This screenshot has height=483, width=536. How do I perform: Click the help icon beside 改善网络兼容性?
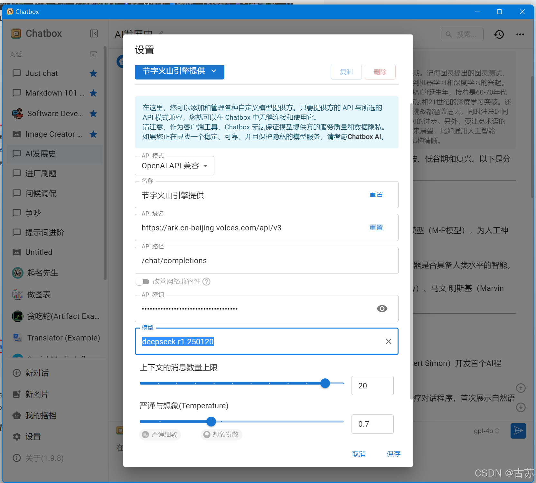pyautogui.click(x=207, y=282)
